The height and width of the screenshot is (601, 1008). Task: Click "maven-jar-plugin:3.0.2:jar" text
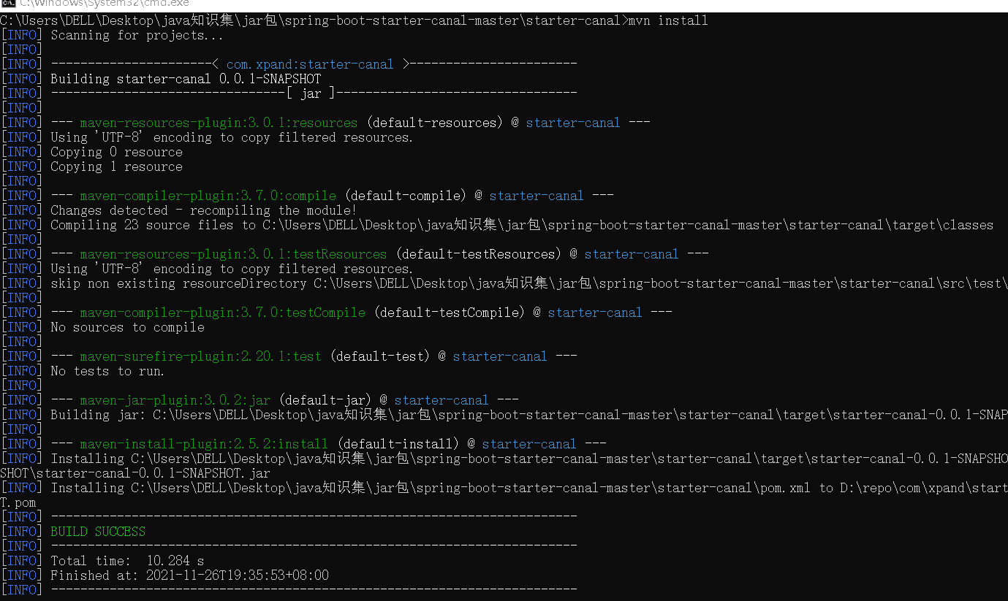point(175,400)
